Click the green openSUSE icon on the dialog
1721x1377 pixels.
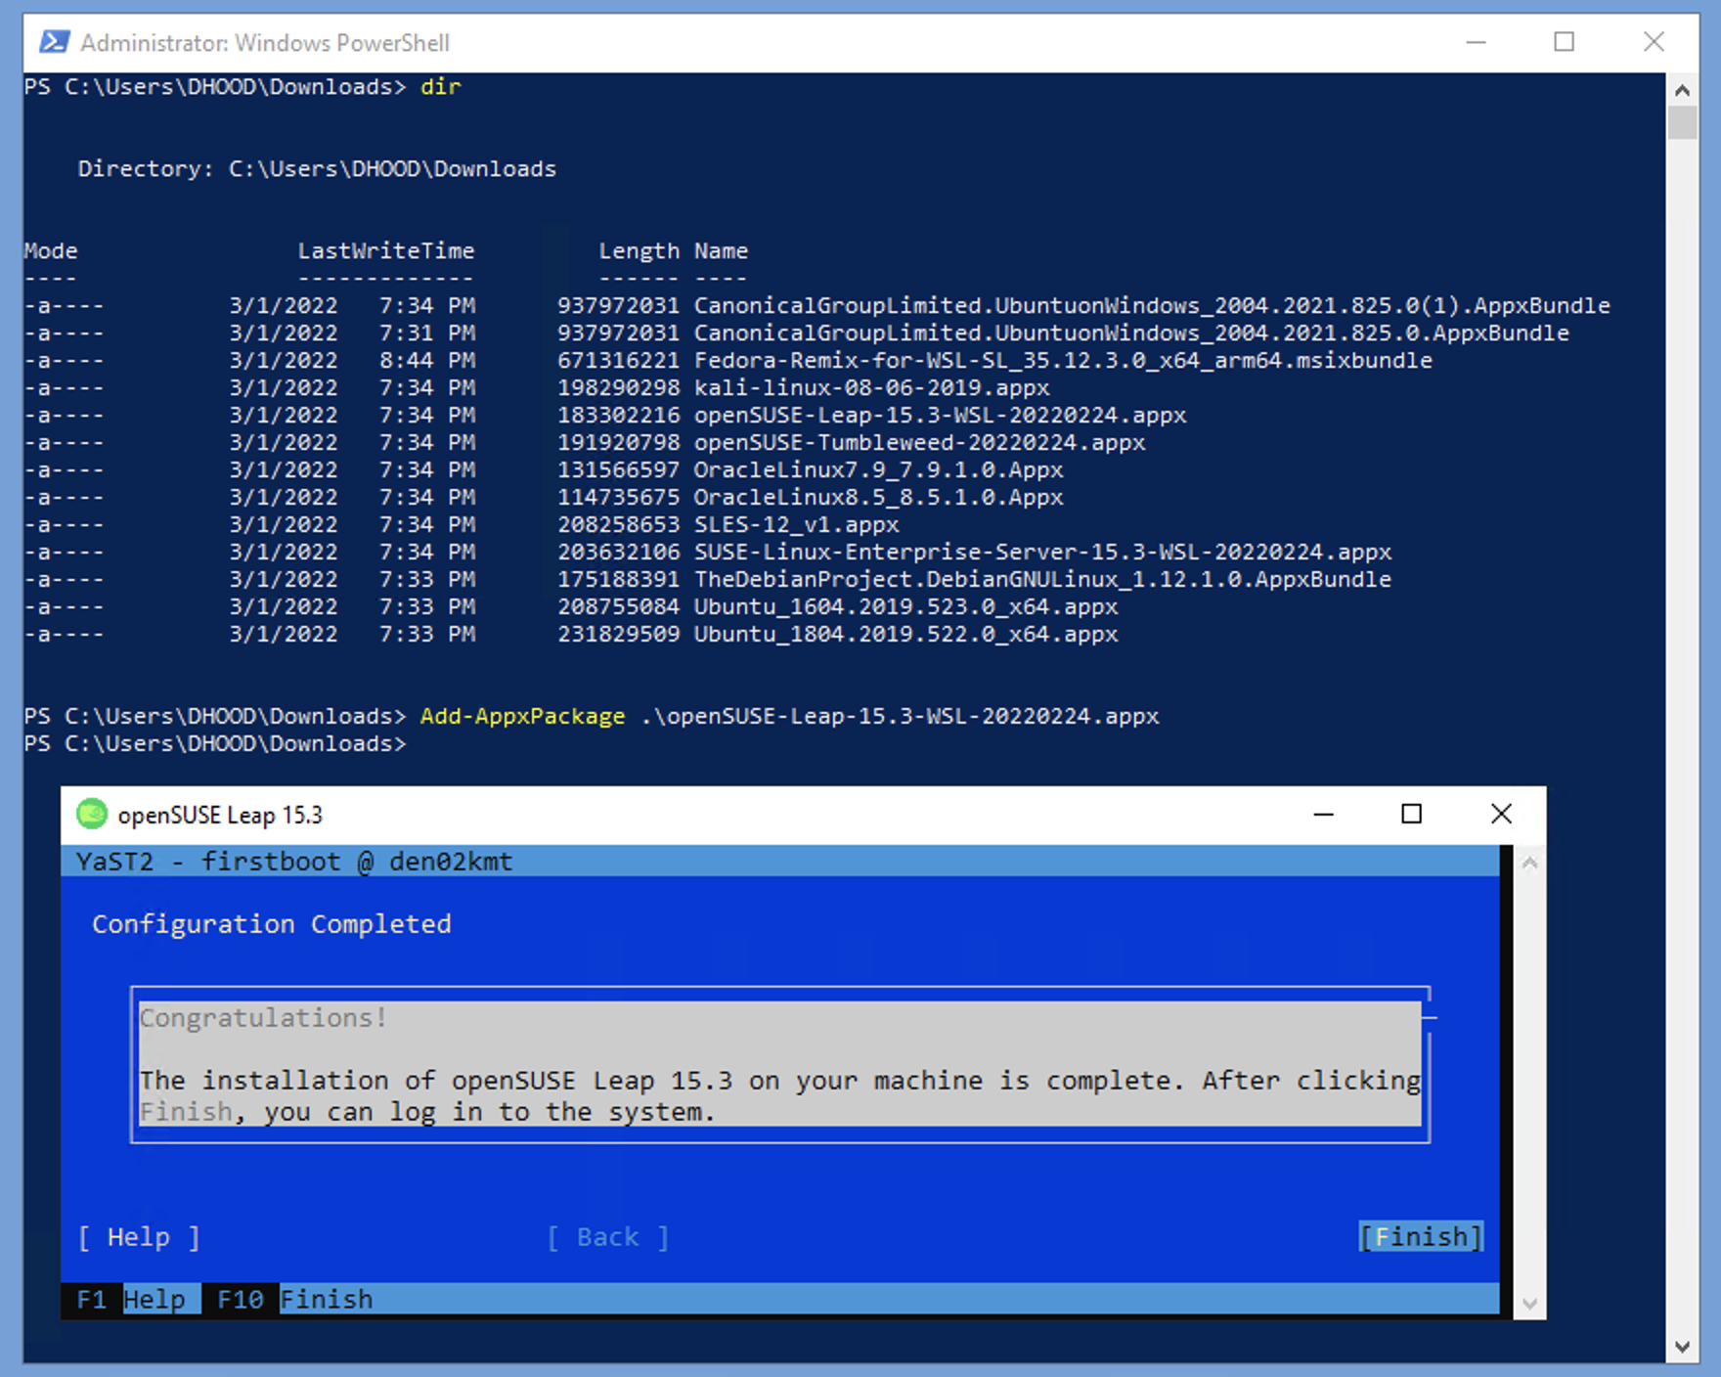coord(92,813)
